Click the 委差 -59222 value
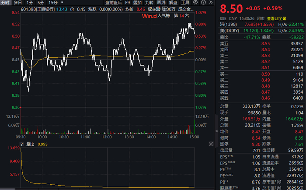 pyautogui.click(x=296, y=37)
